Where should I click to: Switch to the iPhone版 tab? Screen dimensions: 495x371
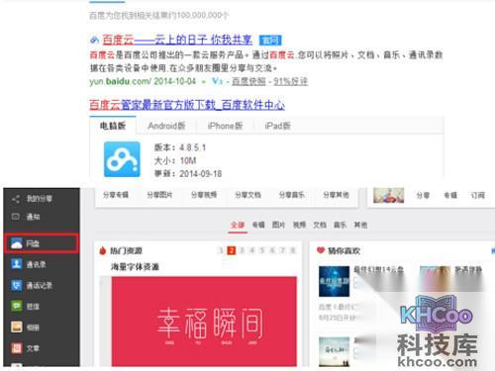coord(226,126)
